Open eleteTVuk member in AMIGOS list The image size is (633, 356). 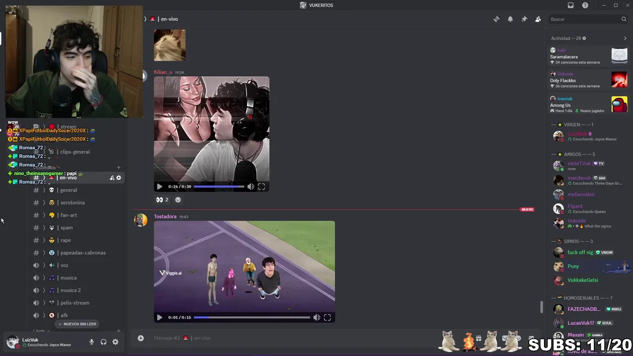589,166
